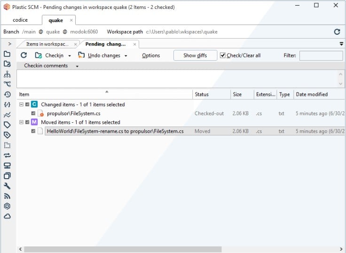Open the branch explorer tree icon
346x253 pixels.
(7, 74)
